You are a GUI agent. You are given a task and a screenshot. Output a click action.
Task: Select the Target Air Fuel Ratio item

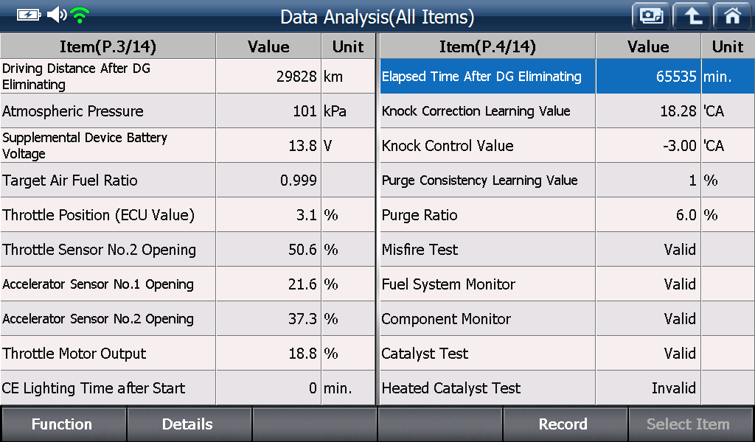187,180
